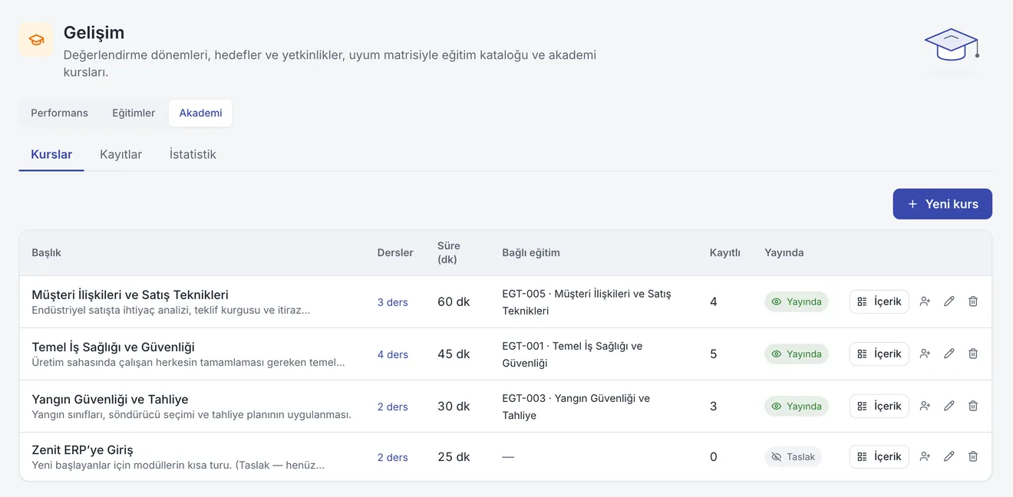Click linked training 'EGT-005 · Müşteri İlişkileri'
1013x497 pixels.
[x=586, y=302]
